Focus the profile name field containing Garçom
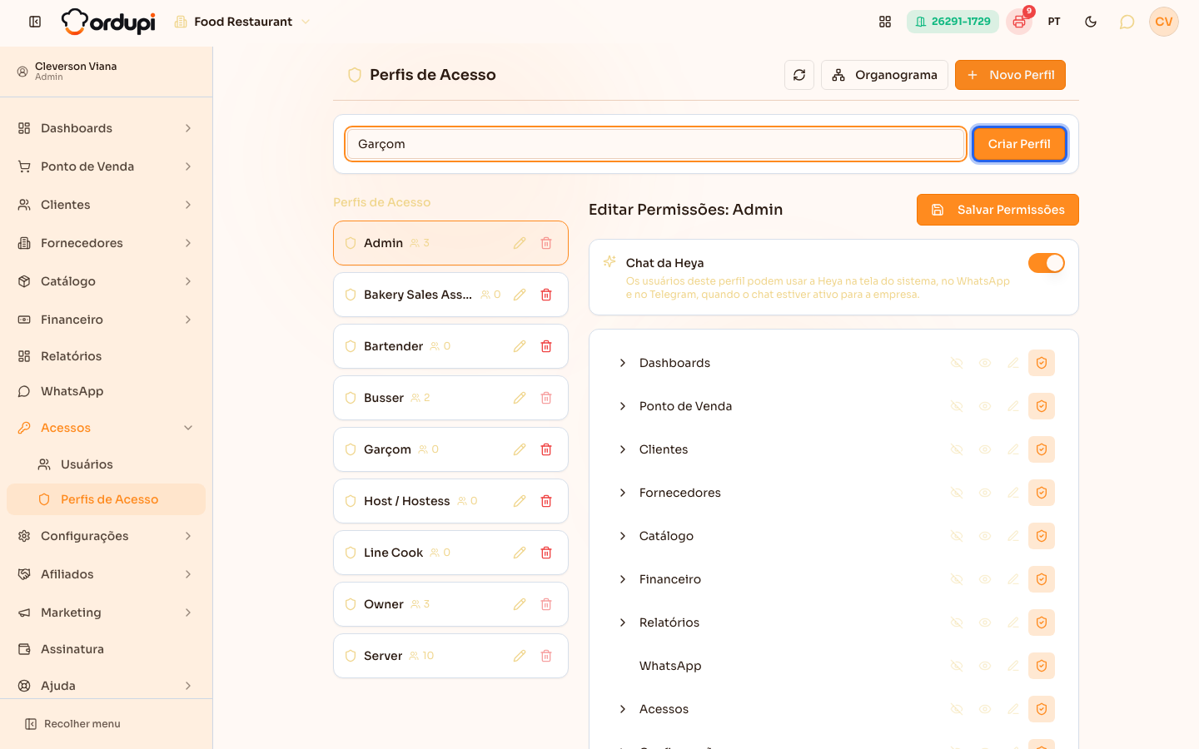This screenshot has height=749, width=1199. 655,144
